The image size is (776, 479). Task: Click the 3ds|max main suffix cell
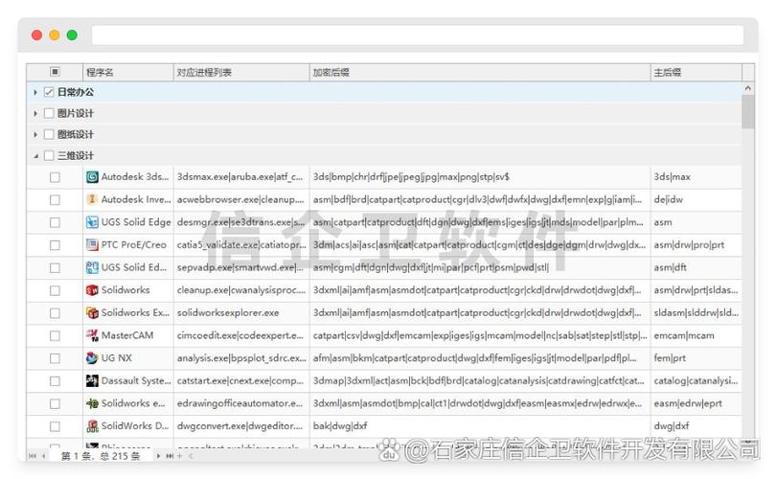696,176
